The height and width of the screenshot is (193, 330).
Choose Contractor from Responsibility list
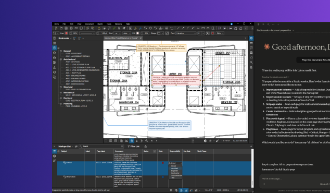[175, 173]
